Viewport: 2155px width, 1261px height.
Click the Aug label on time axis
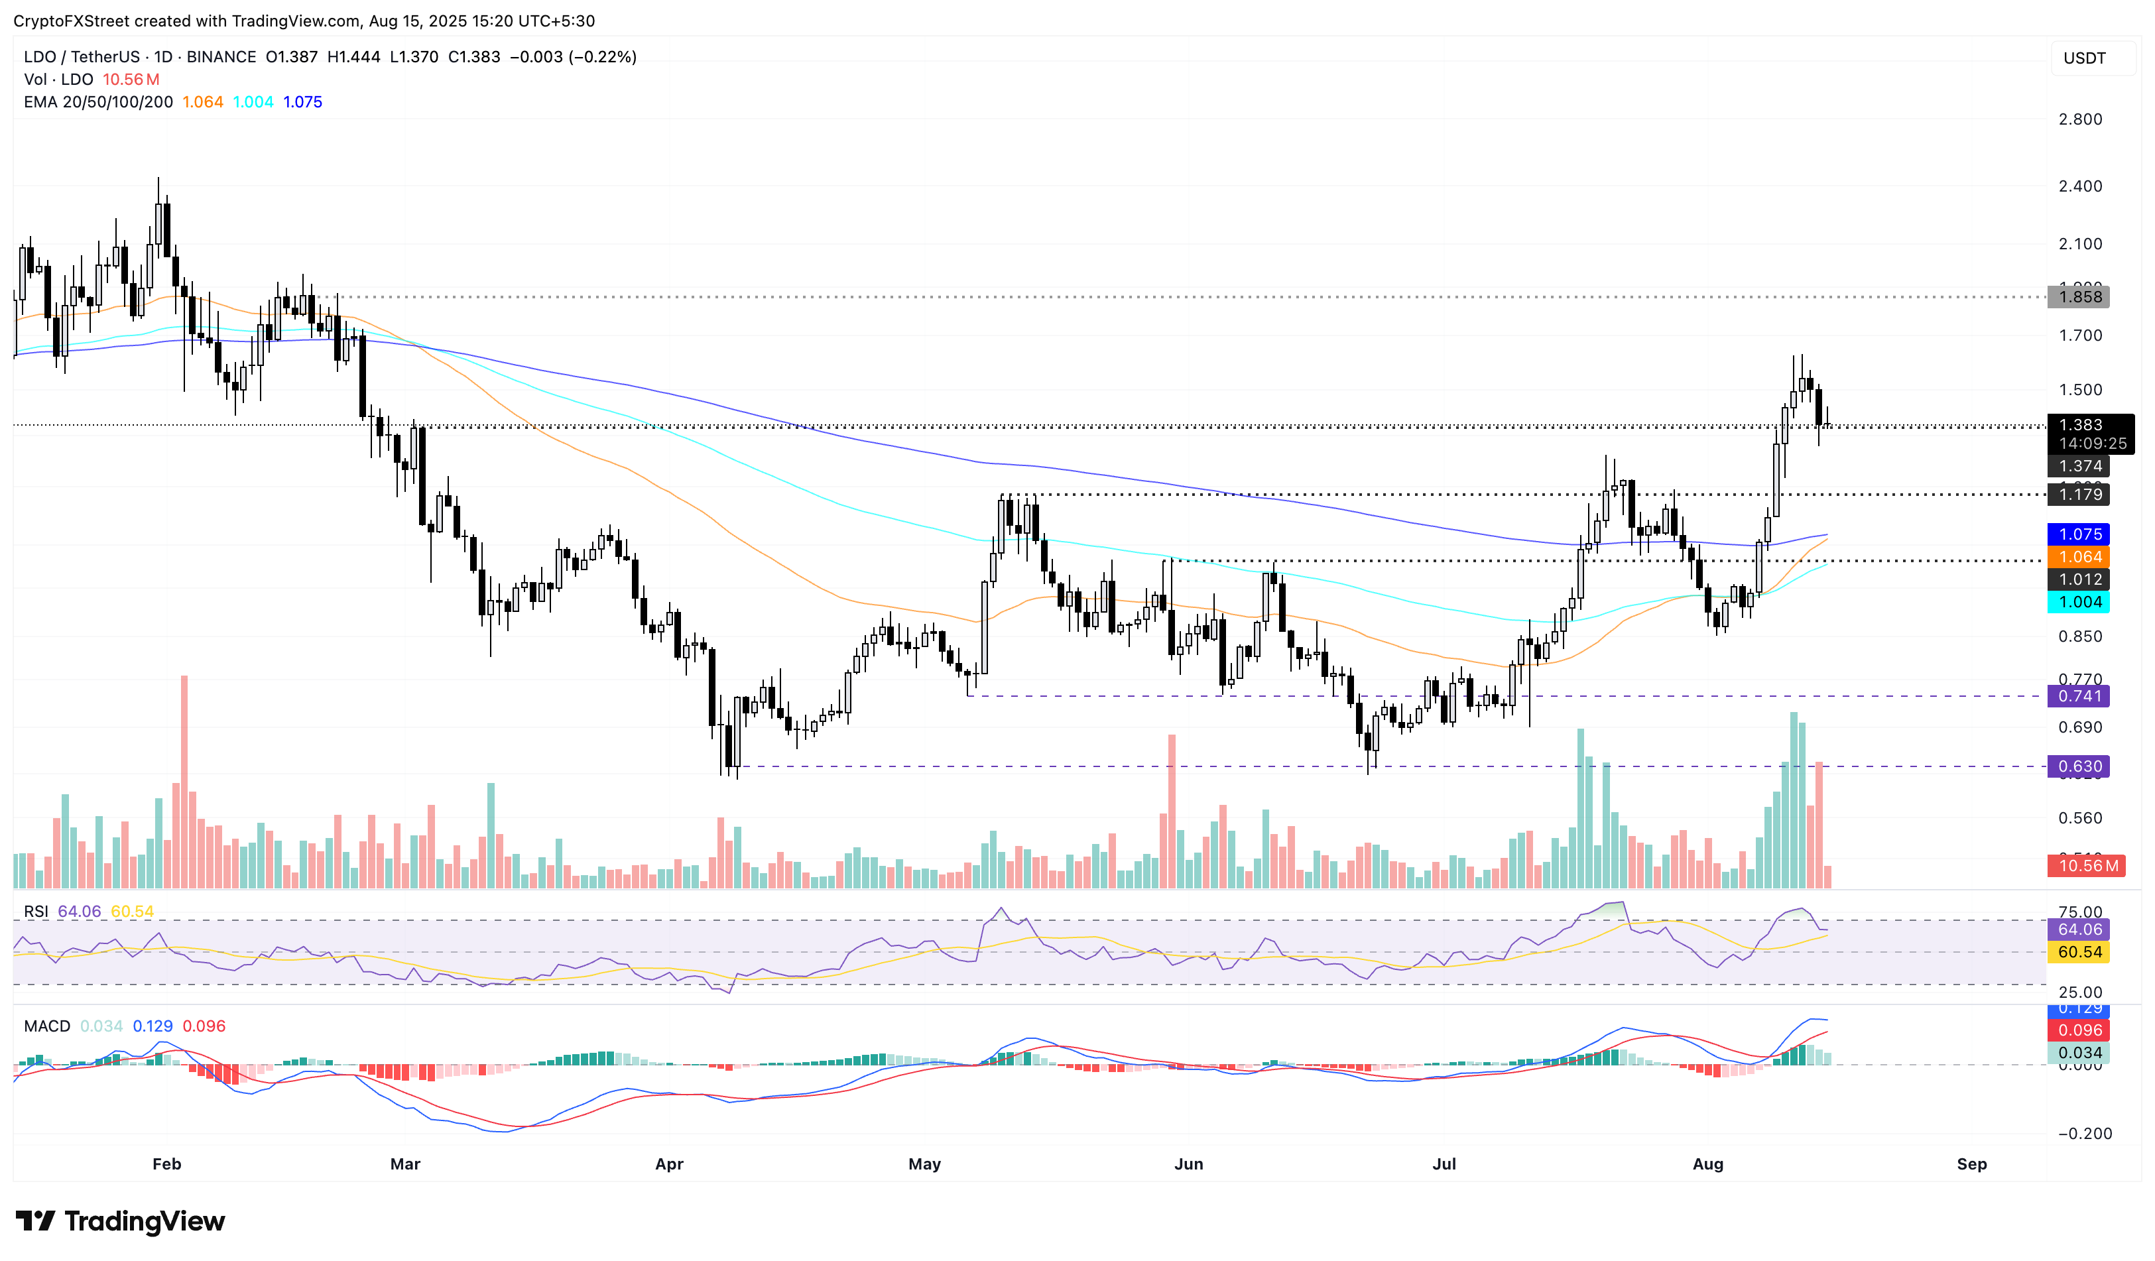coord(1707,1164)
